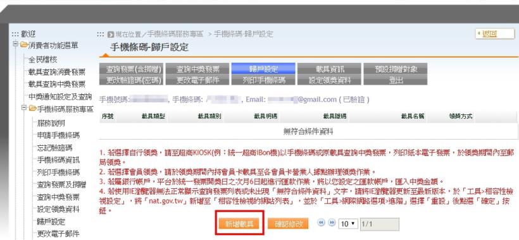Go to previous page with the left arrow icon

coord(321,223)
